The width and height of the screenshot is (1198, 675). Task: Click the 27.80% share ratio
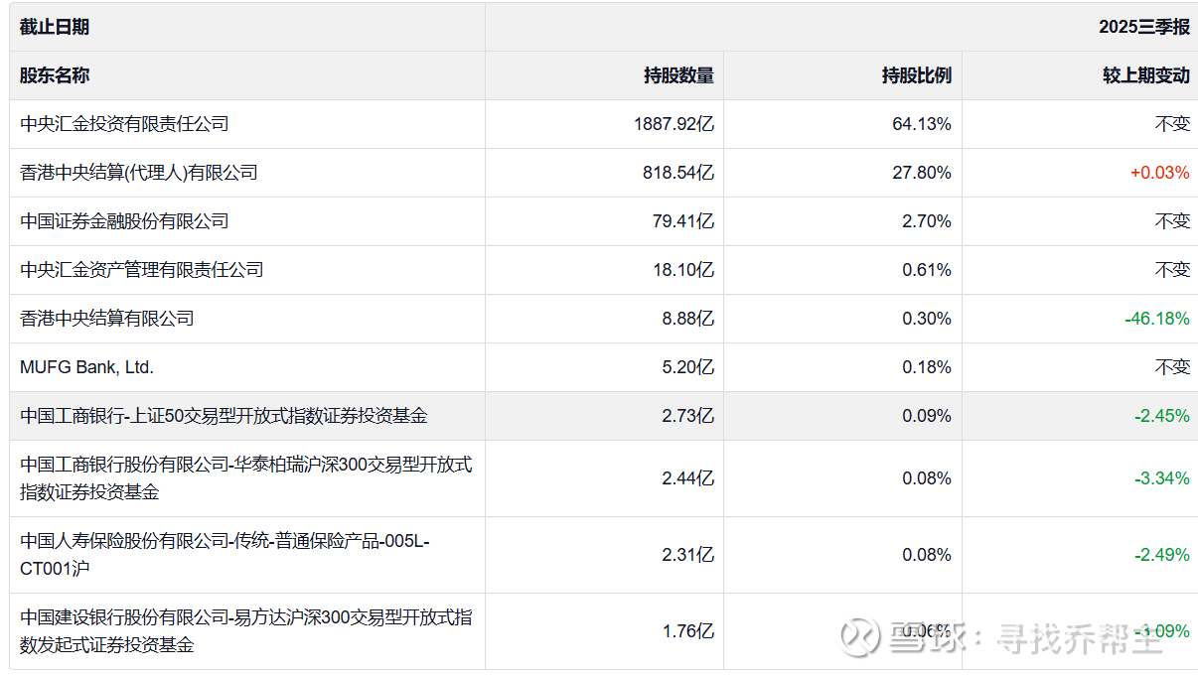click(922, 173)
